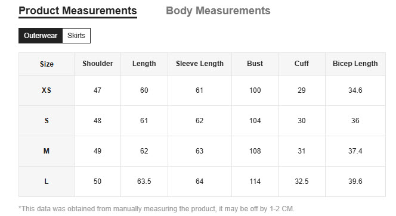This screenshot has height=216, width=396.
Task: Click the Shoulder column header
Action: coord(98,64)
